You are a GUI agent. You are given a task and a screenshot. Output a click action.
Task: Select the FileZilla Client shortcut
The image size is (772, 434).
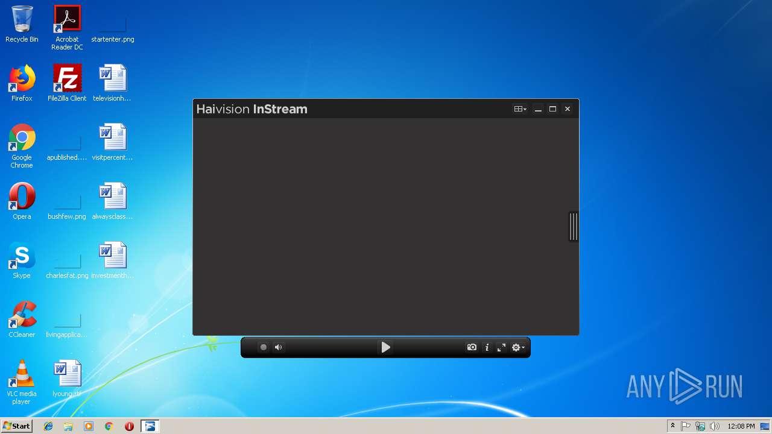click(67, 83)
